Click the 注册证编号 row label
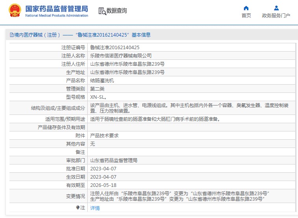 (73, 47)
